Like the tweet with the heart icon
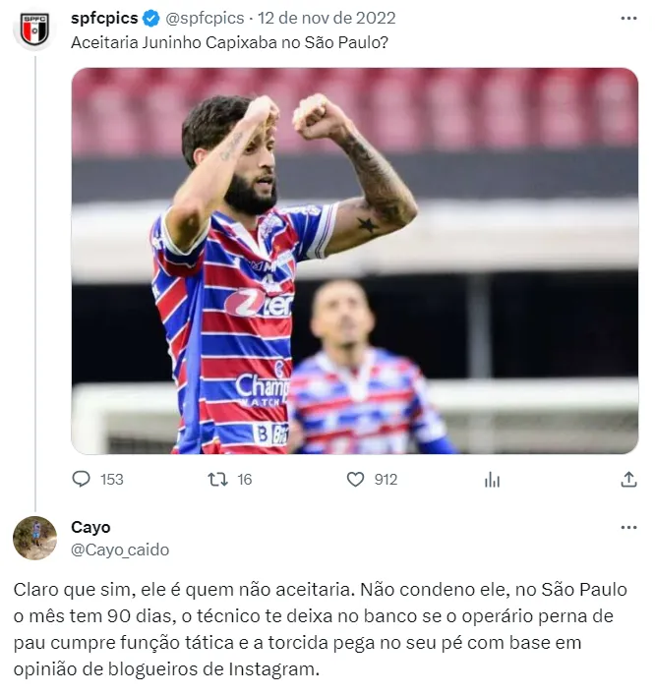Image resolution: width=655 pixels, height=695 pixels. point(356,479)
